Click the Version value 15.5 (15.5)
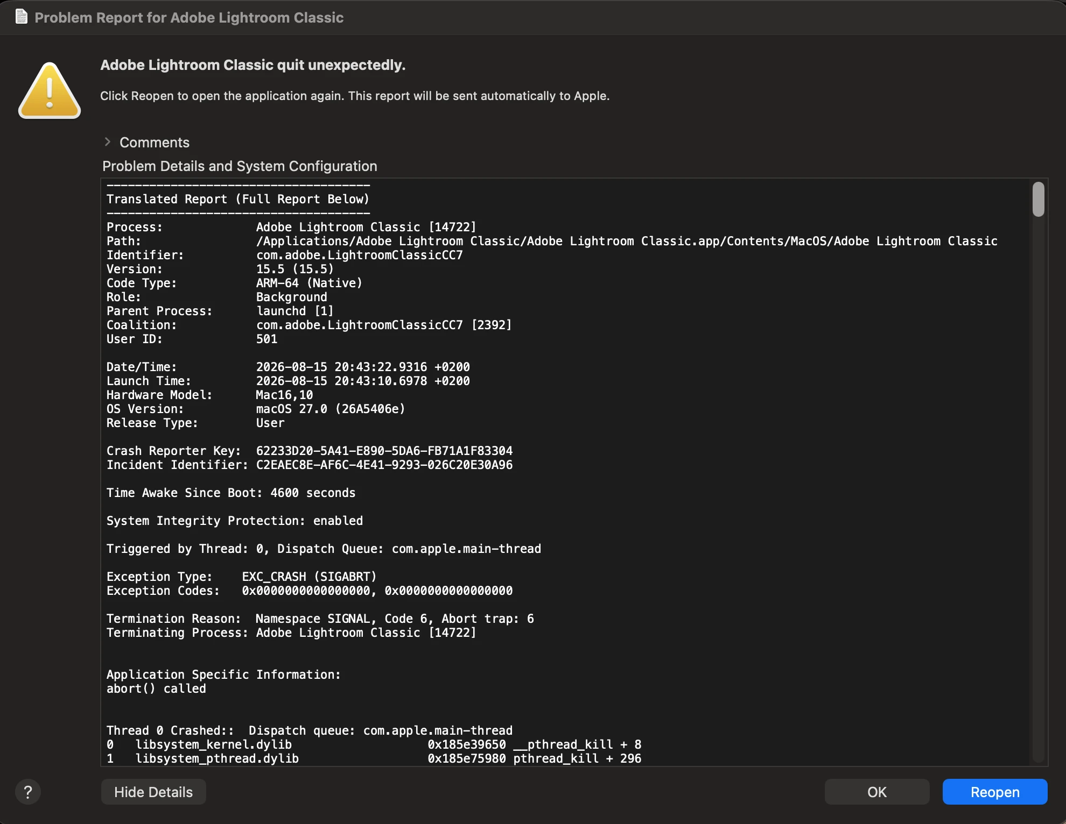The image size is (1066, 824). click(x=295, y=269)
